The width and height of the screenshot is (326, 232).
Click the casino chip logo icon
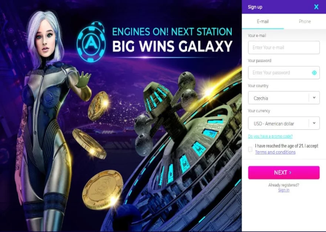coord(91,42)
